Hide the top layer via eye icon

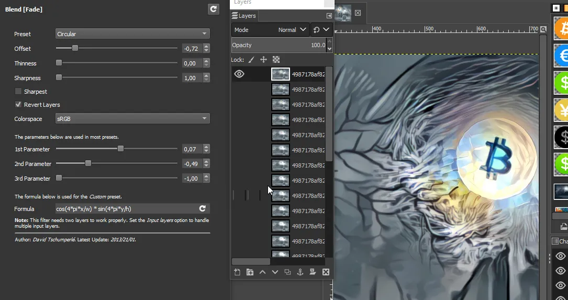pos(239,74)
